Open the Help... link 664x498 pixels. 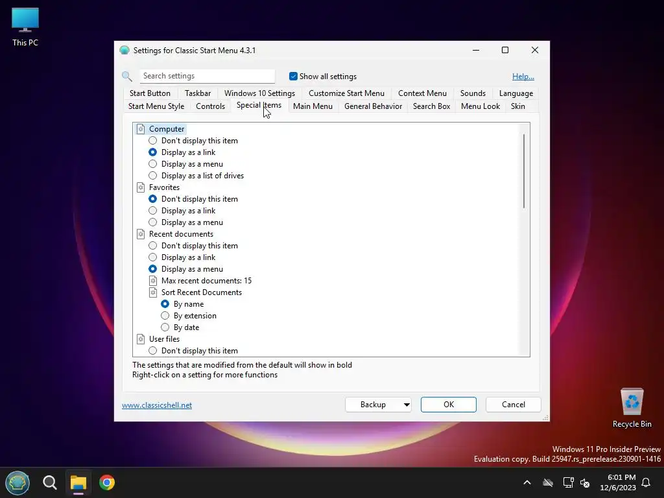pyautogui.click(x=523, y=77)
